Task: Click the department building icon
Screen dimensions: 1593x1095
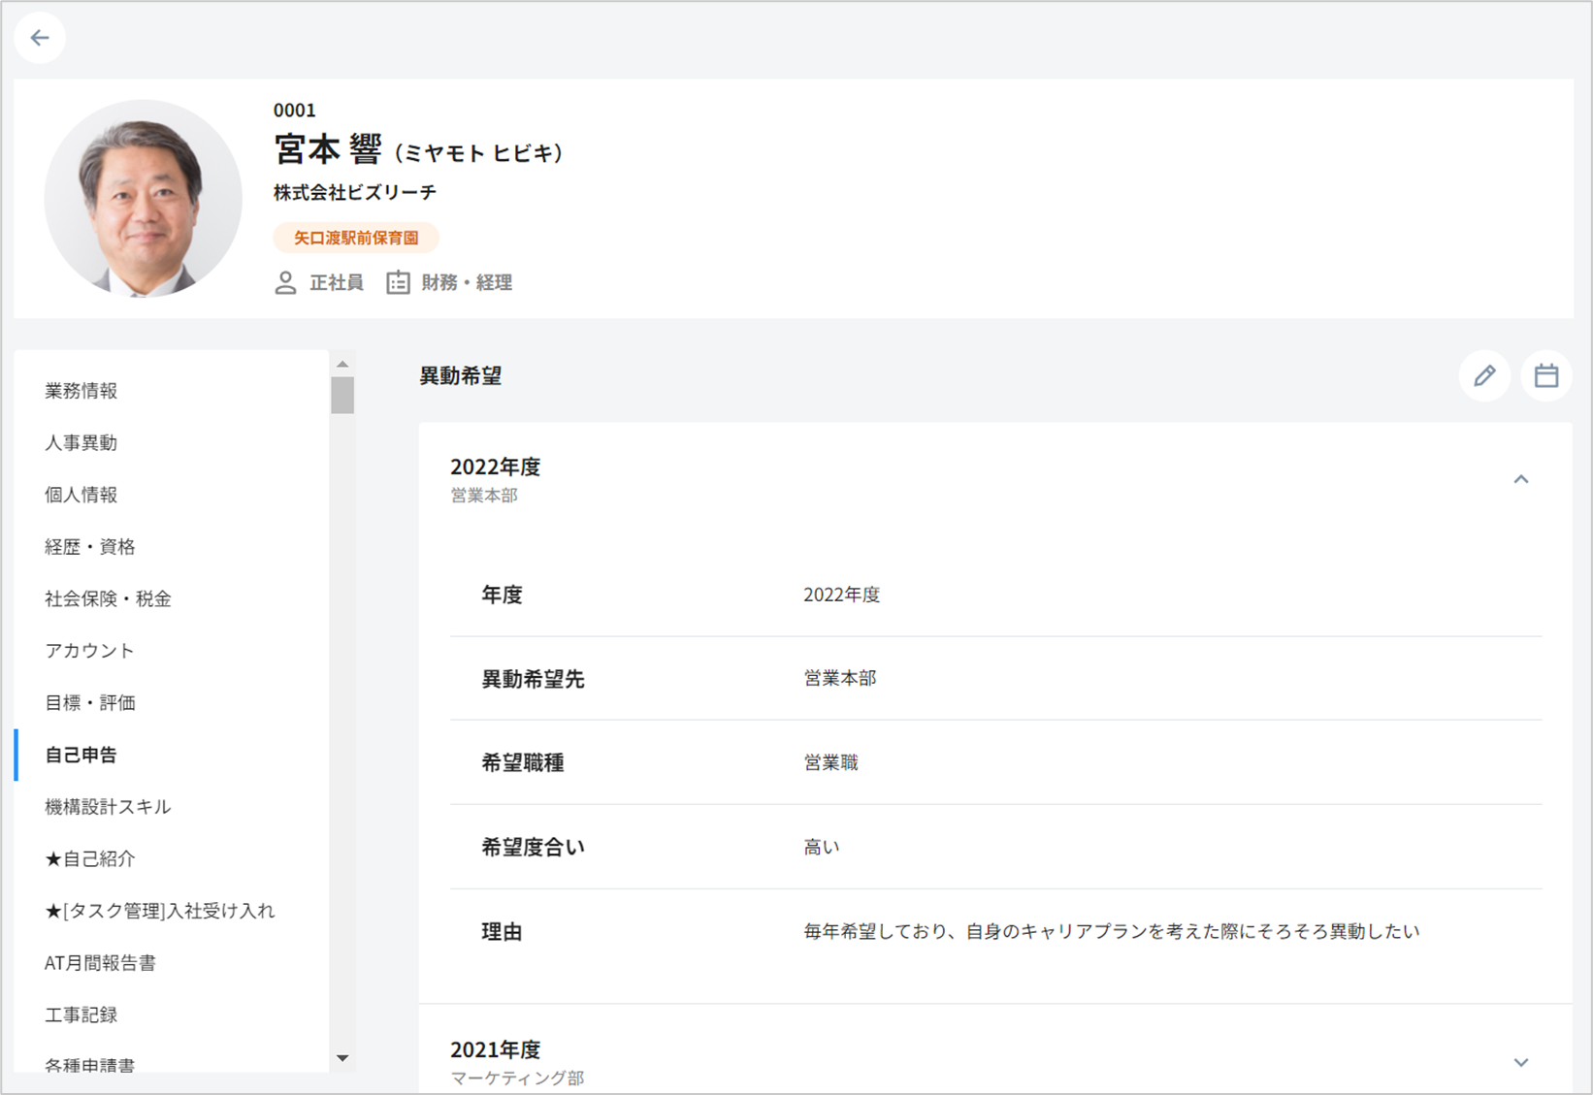Action: [398, 283]
